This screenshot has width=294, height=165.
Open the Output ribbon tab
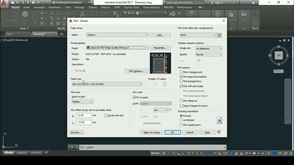[x=92, y=7]
